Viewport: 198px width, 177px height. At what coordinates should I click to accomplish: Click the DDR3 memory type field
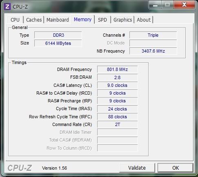[x=58, y=35]
